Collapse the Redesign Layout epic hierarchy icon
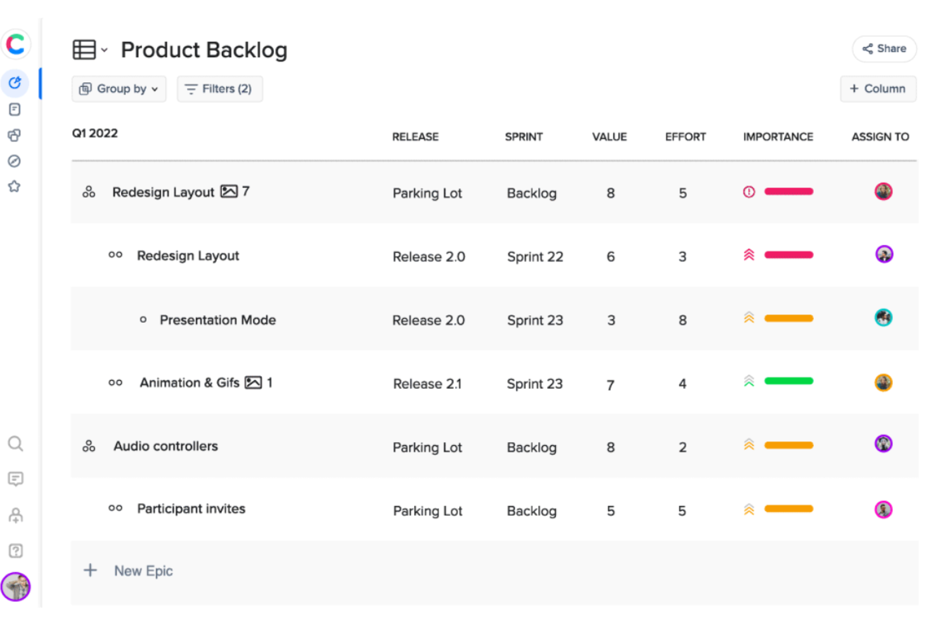938x626 pixels. (89, 192)
